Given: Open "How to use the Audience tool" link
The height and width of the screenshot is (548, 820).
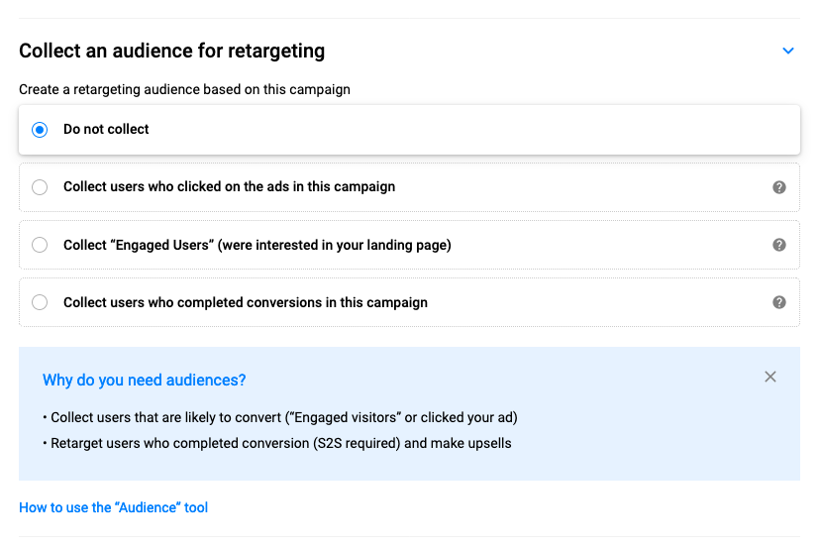Looking at the screenshot, I should click(114, 507).
